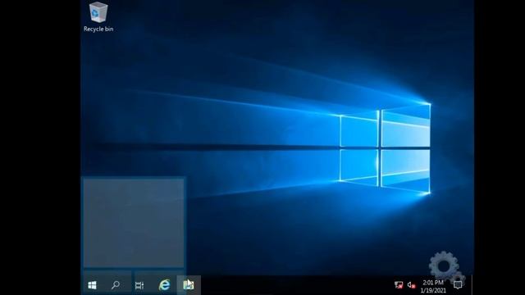
Task: Select the File Explorer thumbnail preview
Action: [x=133, y=223]
